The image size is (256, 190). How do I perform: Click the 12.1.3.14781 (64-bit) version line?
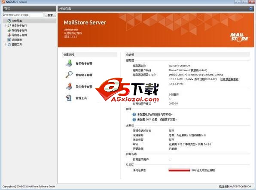(x=193, y=79)
